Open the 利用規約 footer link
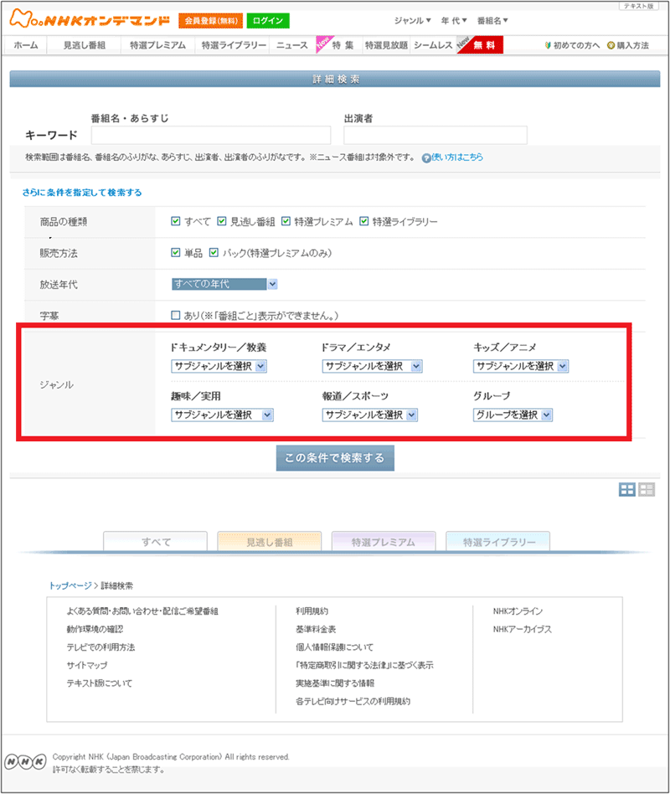 312,611
